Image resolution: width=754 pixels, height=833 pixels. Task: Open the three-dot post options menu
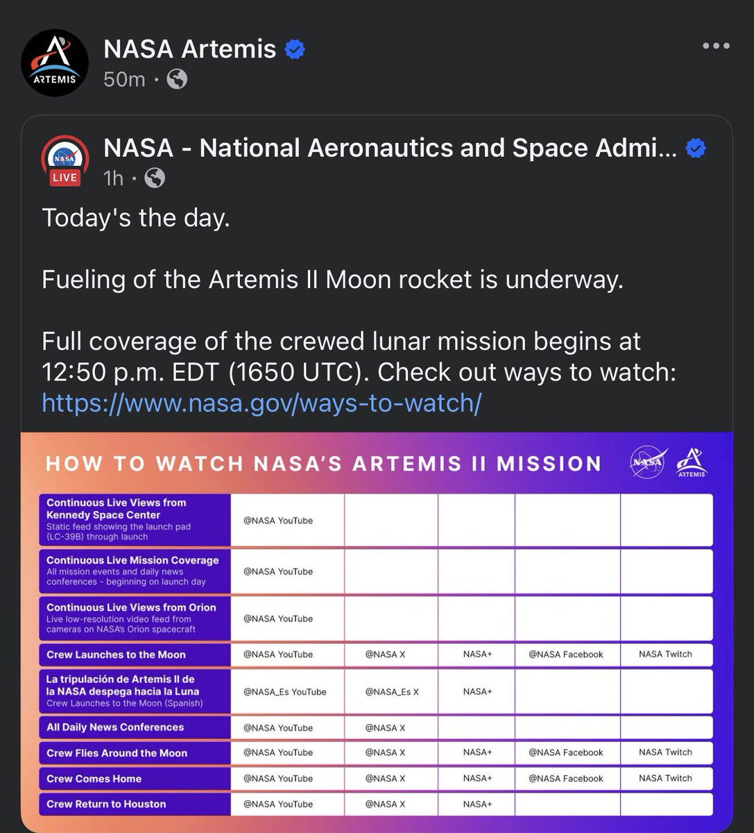click(x=716, y=46)
